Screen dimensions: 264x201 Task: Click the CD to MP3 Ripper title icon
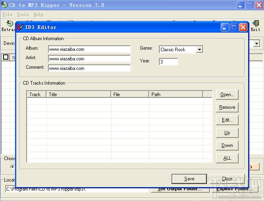[x=4, y=5]
